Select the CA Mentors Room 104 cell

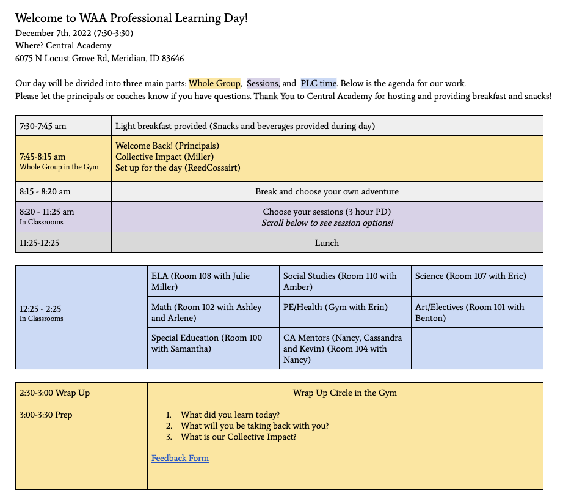345,349
